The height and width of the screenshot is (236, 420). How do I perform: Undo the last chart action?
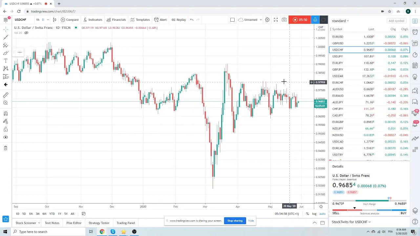pos(192,20)
